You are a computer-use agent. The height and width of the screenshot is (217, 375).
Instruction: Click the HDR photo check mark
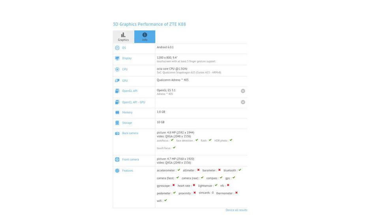(x=231, y=140)
